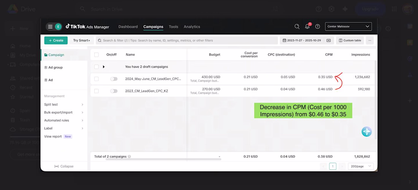Tick the select-all checkbox in table header

(x=97, y=55)
